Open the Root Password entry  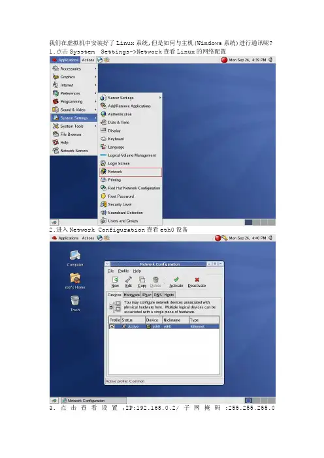pos(129,196)
